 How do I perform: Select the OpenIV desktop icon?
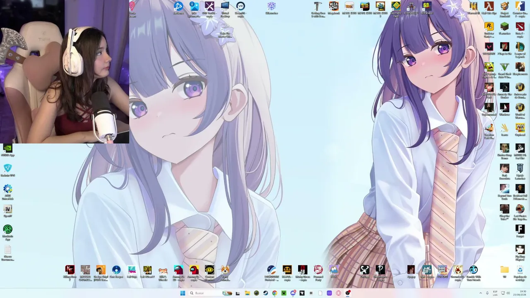7,211
